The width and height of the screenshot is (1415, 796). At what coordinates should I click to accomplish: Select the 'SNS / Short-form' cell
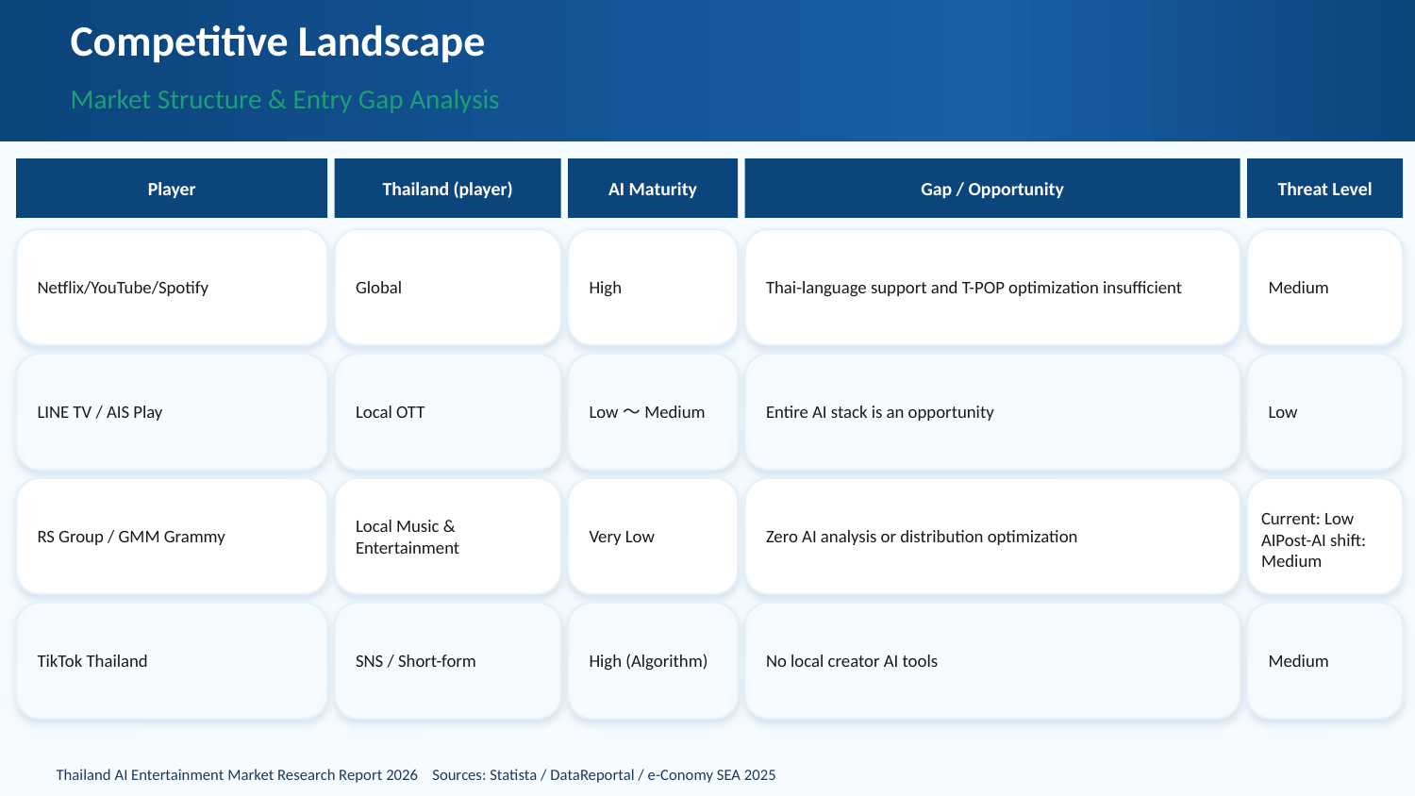(447, 661)
